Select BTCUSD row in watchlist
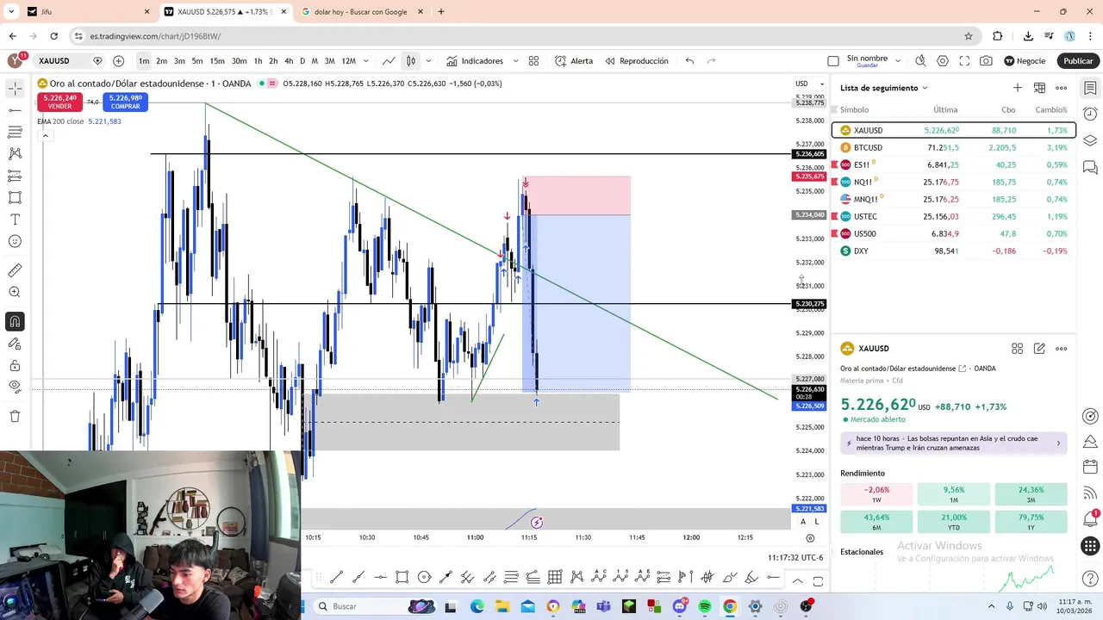 pos(954,147)
